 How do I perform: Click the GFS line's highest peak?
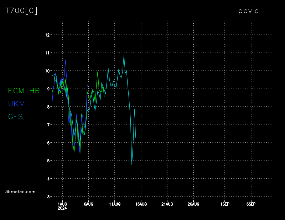[x=124, y=56]
